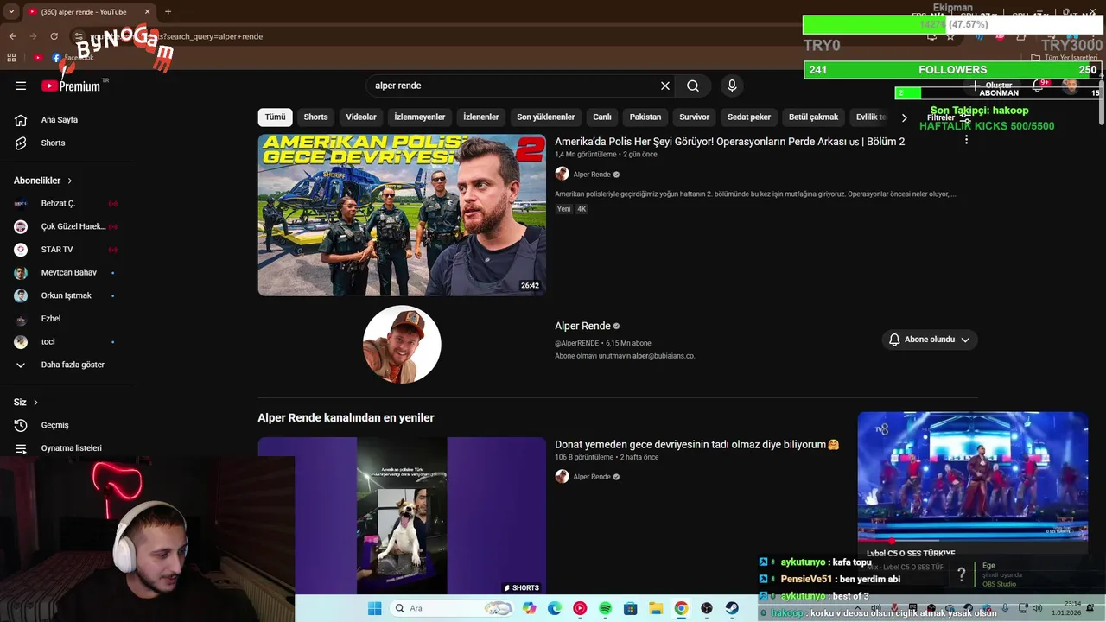Click the Windows taskbar Ara search box
Image resolution: width=1106 pixels, height=622 pixels.
(x=451, y=608)
